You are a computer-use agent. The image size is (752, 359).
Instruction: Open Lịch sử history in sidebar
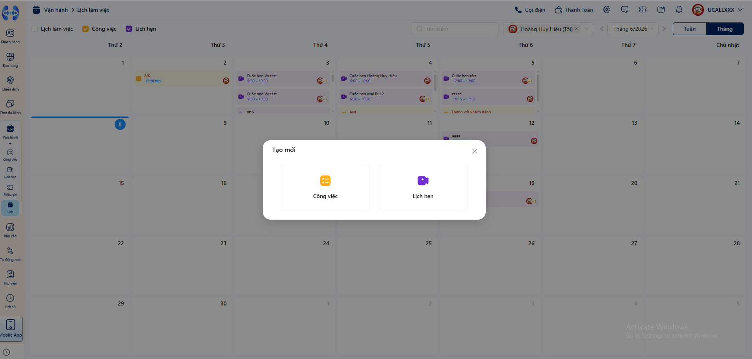[x=10, y=302]
